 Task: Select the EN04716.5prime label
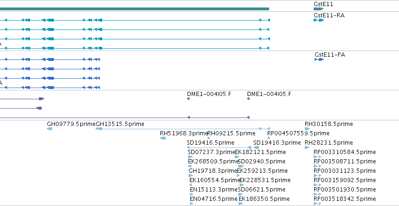click(x=213, y=199)
